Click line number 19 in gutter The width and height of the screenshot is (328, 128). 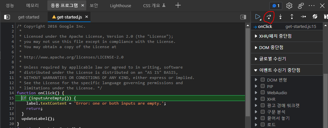coord(11,119)
